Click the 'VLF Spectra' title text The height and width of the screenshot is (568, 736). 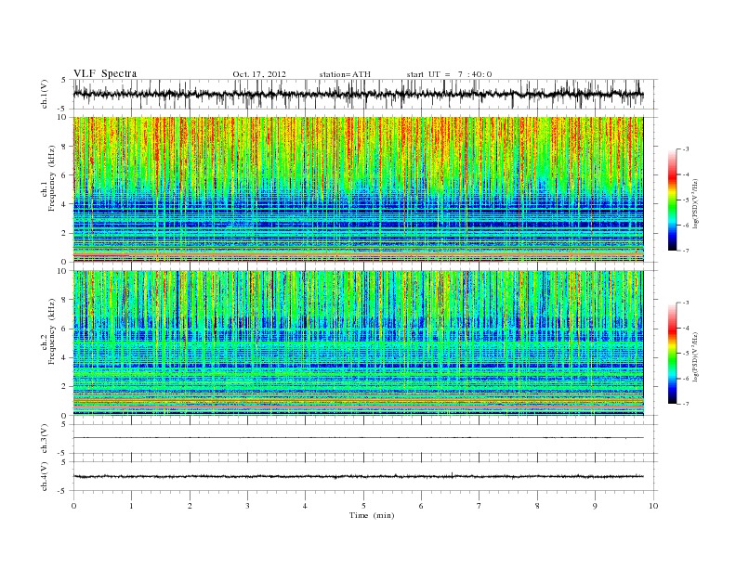click(105, 73)
